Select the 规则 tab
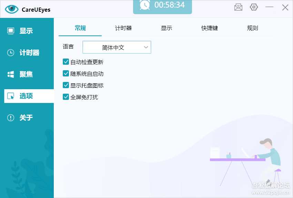The width and height of the screenshot is (293, 198). (x=252, y=28)
